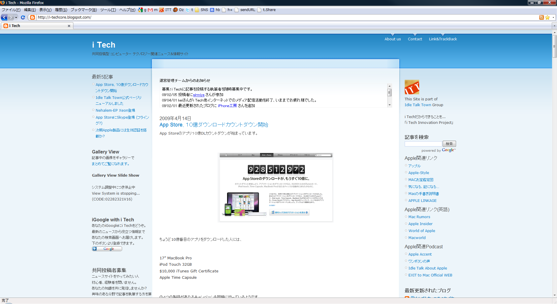Screen dimensions: 557x304
Task: Click the 検索 search button
Action: (449, 144)
